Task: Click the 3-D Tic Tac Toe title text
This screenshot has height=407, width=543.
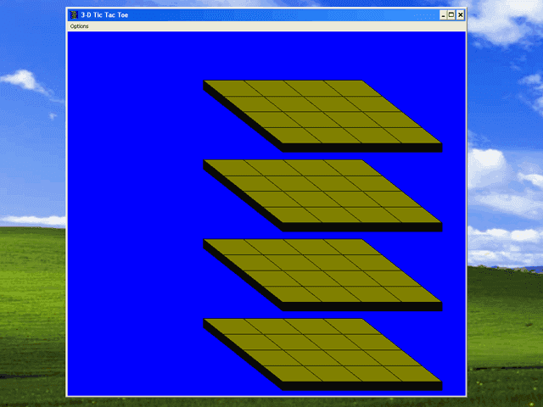Action: click(104, 15)
